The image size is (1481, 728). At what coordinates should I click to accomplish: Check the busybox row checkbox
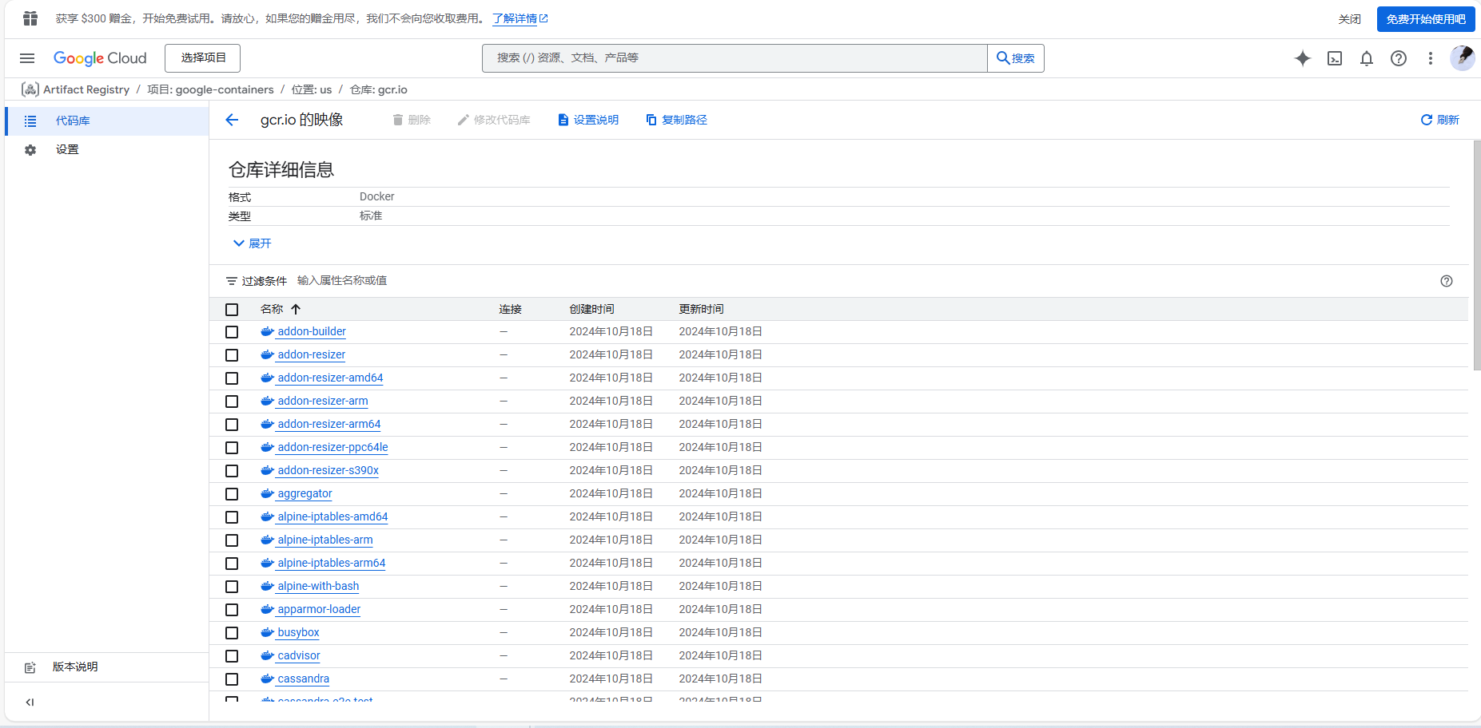[232, 633]
